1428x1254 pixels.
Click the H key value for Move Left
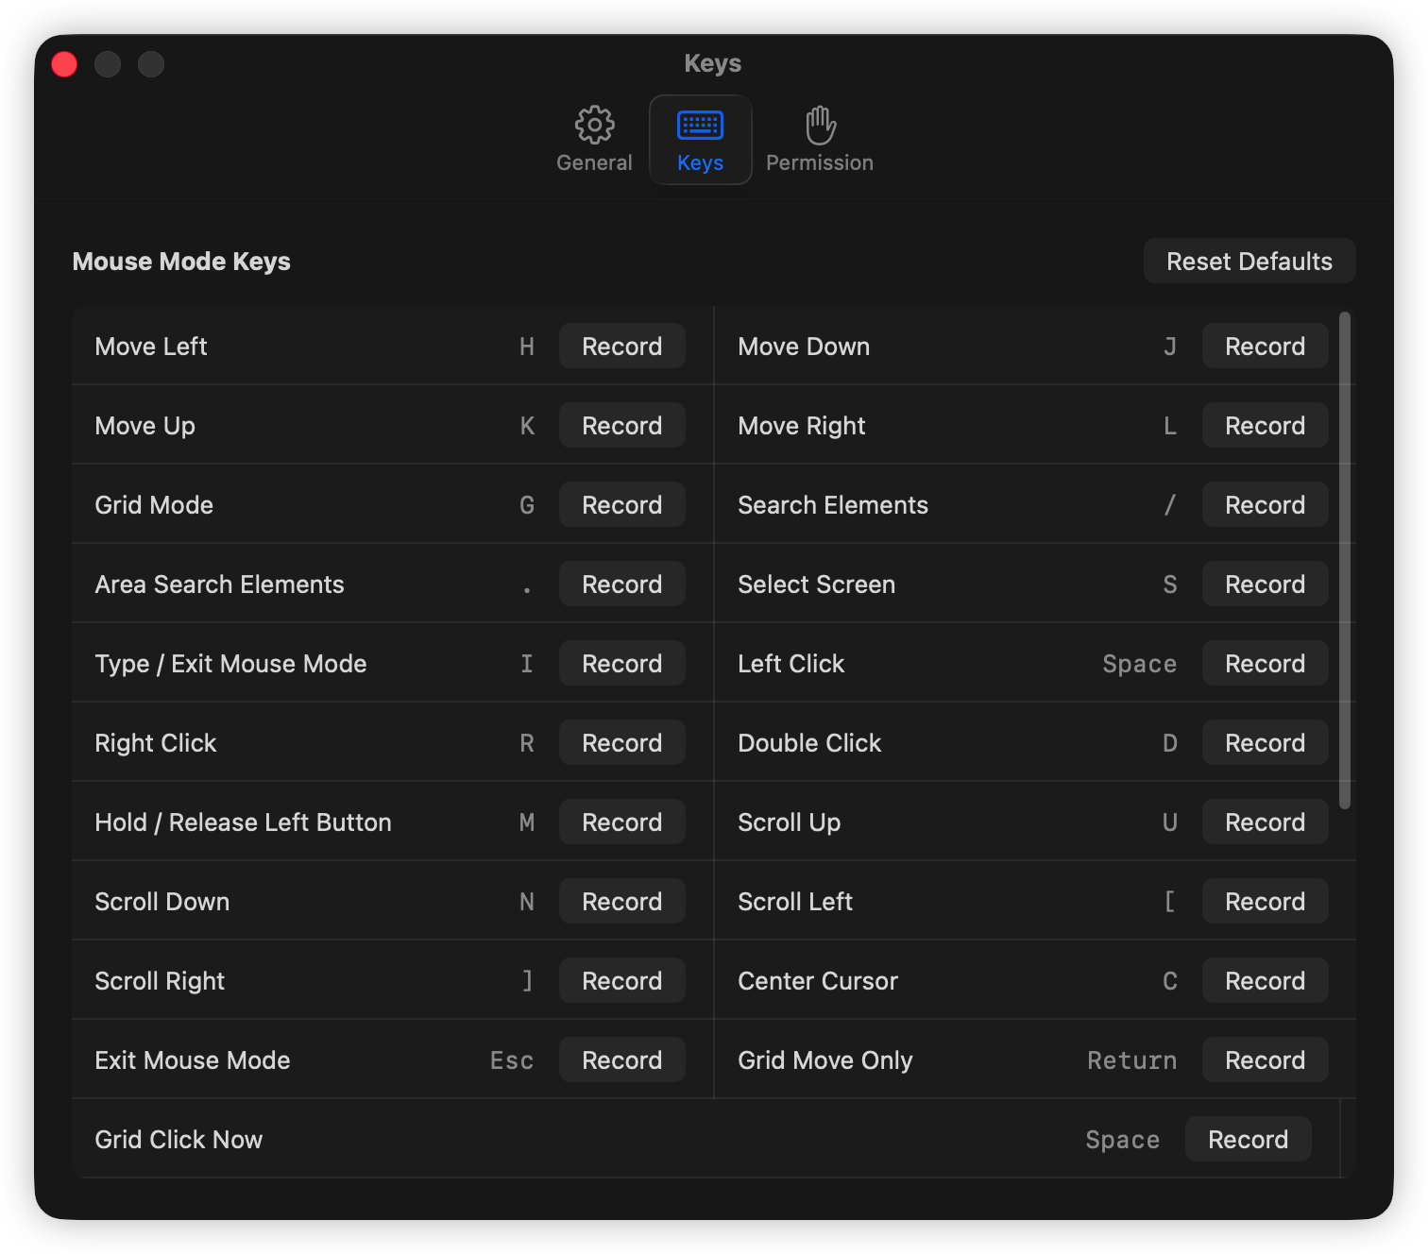coord(527,347)
